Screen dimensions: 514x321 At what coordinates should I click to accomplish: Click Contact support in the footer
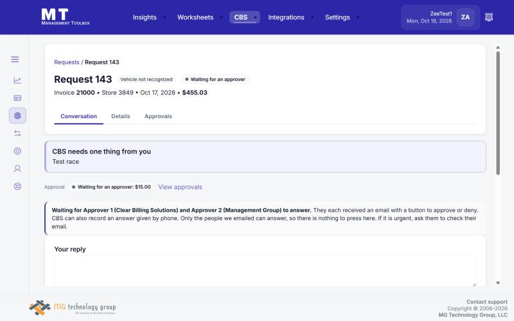pyautogui.click(x=487, y=302)
